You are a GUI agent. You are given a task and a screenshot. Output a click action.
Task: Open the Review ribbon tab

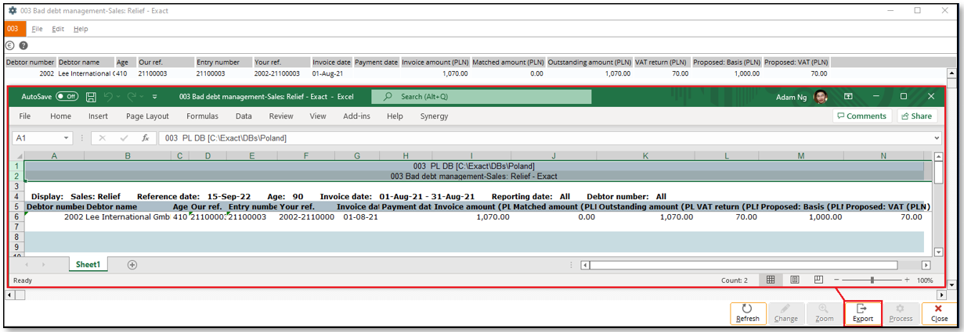coord(281,116)
